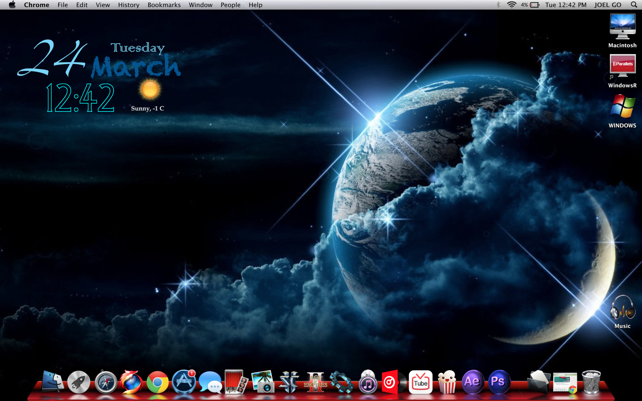This screenshot has height=401, width=642.
Task: Click the 'March' month widget text
Action: [x=136, y=66]
